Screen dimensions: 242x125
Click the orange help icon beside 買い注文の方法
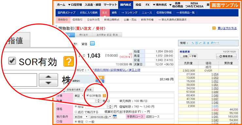[214, 28]
